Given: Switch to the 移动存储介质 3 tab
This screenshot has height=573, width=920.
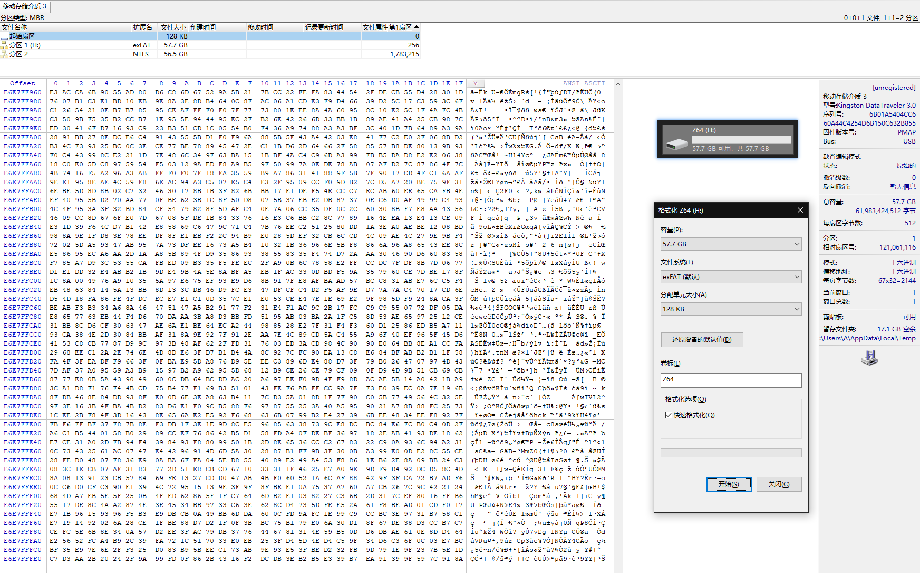Looking at the screenshot, I should tap(25, 6).
